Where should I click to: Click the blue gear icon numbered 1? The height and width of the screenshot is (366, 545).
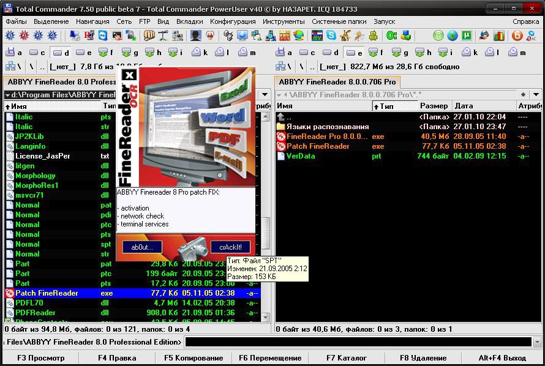[x=10, y=35]
